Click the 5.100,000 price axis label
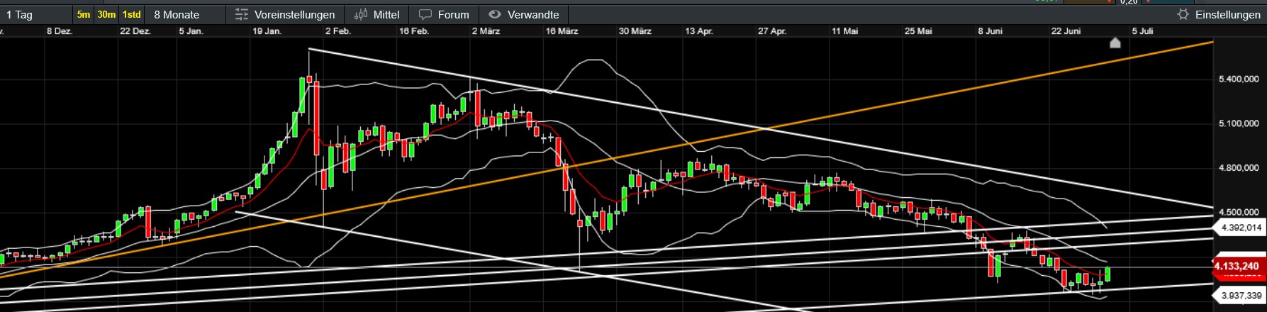The width and height of the screenshot is (1267, 312). [1239, 124]
